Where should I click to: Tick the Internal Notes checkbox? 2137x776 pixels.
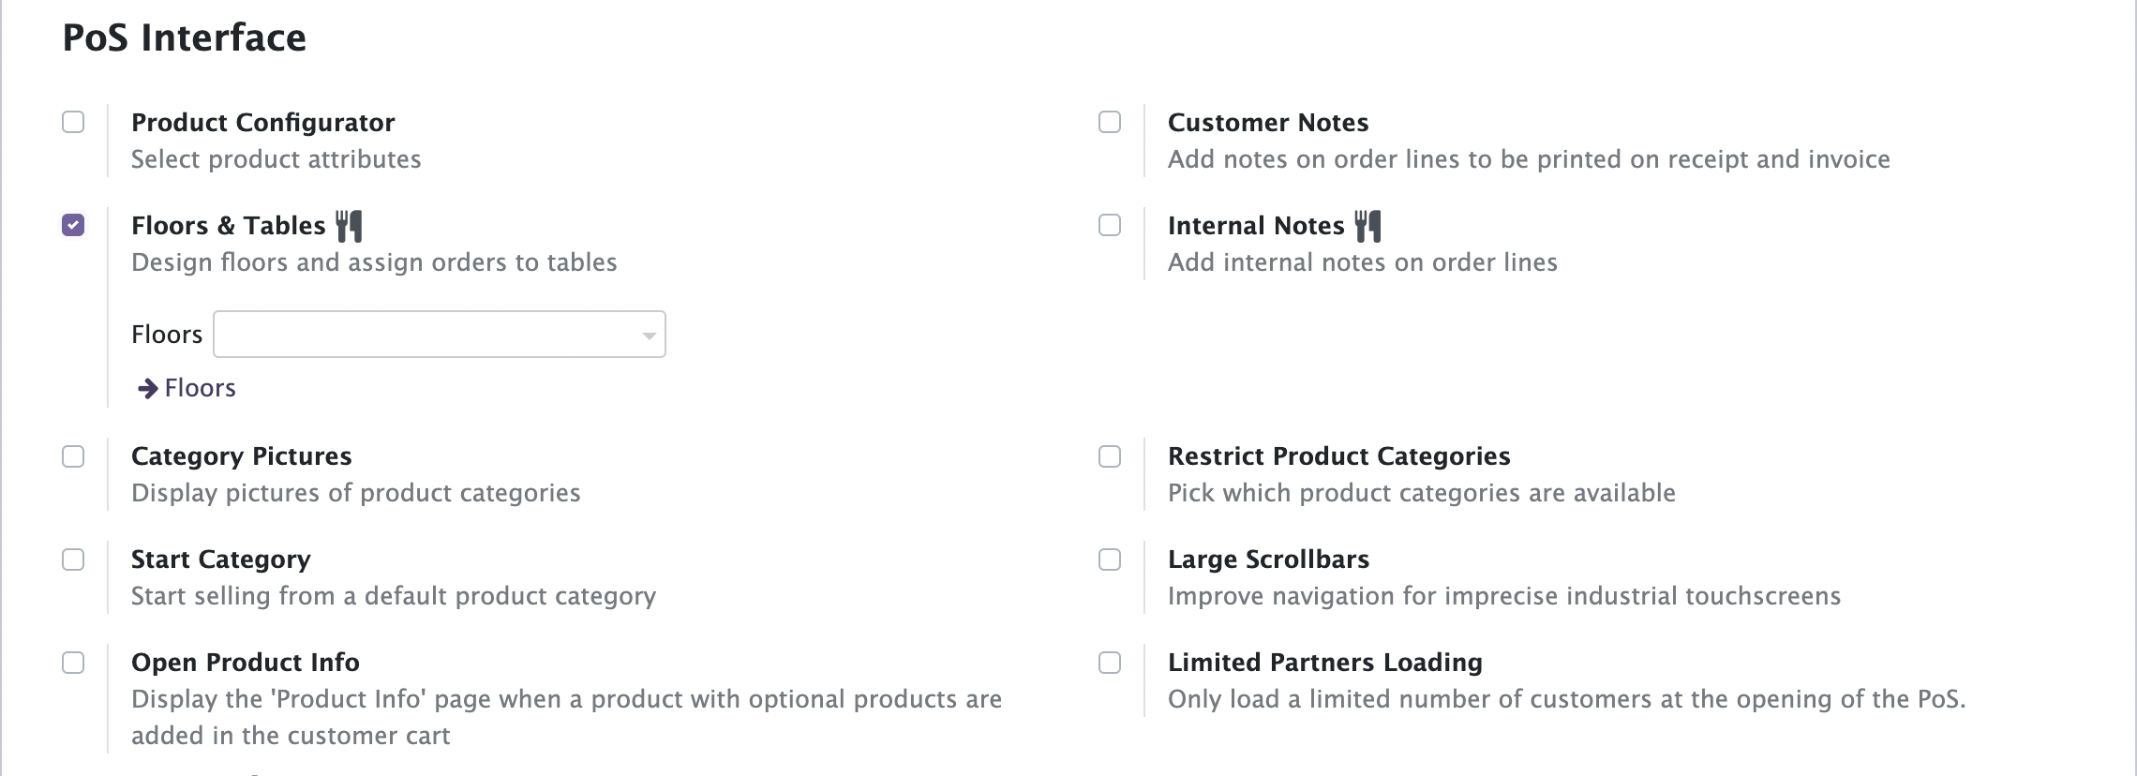click(x=1110, y=226)
